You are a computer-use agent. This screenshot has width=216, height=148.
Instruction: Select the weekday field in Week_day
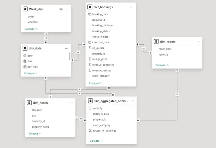coord(33,22)
